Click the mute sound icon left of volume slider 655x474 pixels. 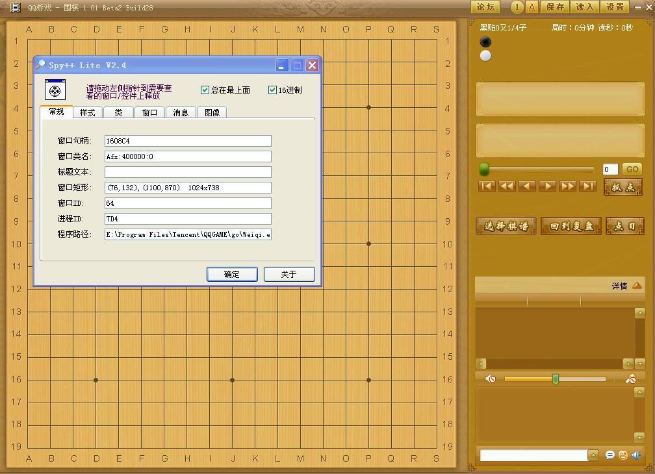click(x=491, y=379)
